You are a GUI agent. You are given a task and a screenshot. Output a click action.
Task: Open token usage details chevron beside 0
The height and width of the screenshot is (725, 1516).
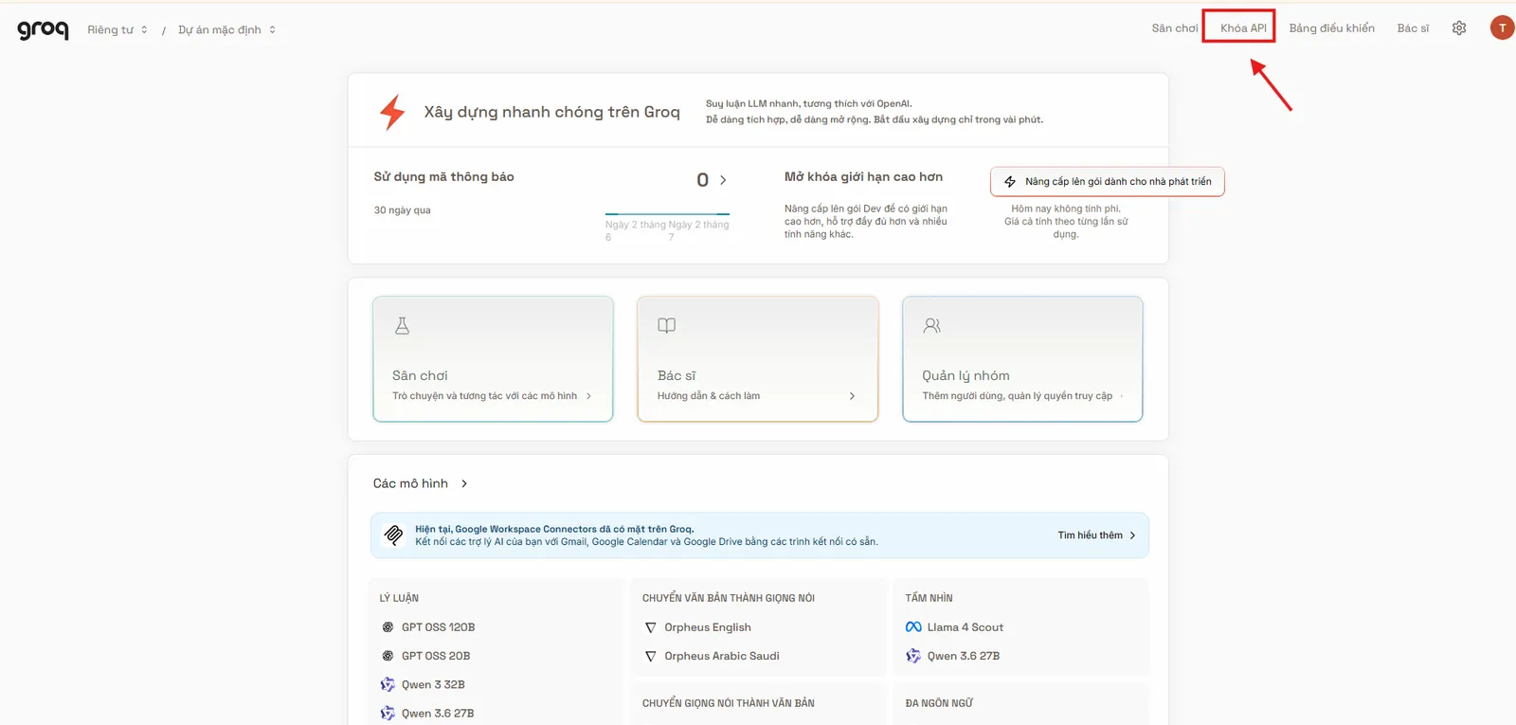pos(723,180)
